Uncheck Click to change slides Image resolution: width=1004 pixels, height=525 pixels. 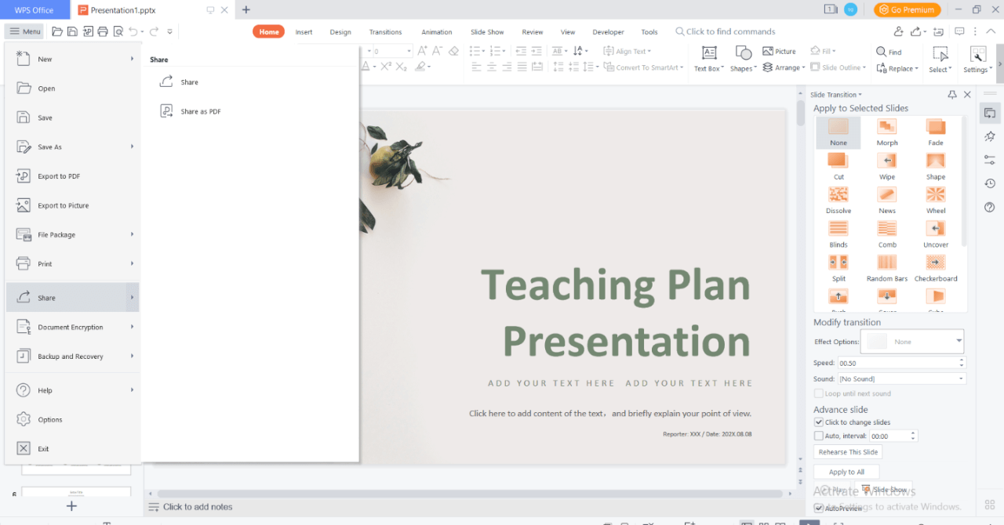click(x=819, y=422)
